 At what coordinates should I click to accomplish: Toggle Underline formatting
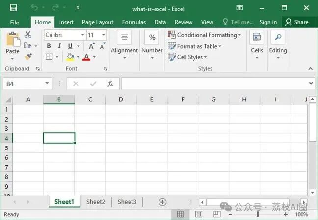pos(70,46)
